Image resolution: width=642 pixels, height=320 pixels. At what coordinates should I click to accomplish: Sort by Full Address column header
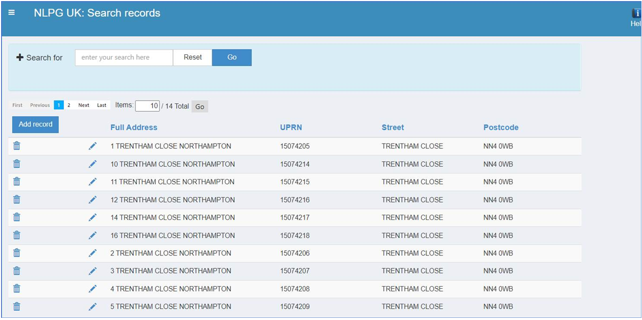(x=134, y=127)
